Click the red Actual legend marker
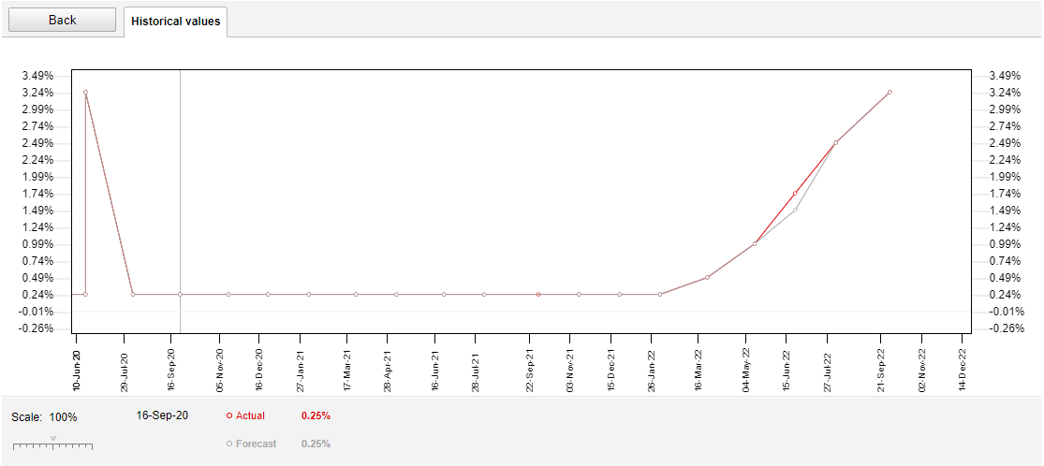The width and height of the screenshot is (1044, 466). (x=229, y=415)
